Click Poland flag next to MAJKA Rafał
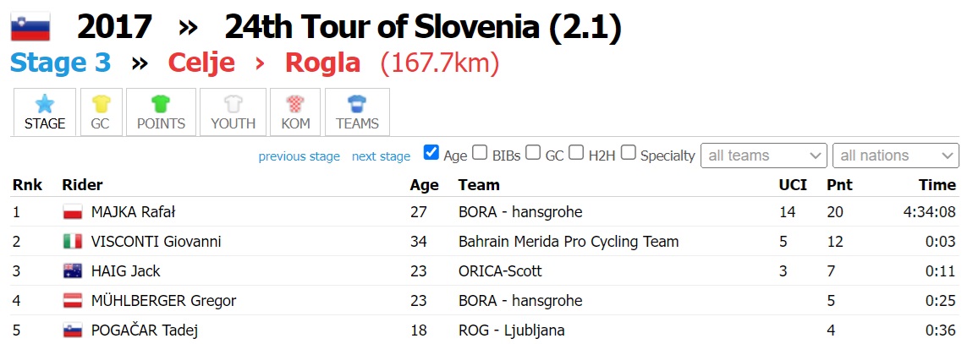Viewport: 967px width, 344px height. [73, 213]
